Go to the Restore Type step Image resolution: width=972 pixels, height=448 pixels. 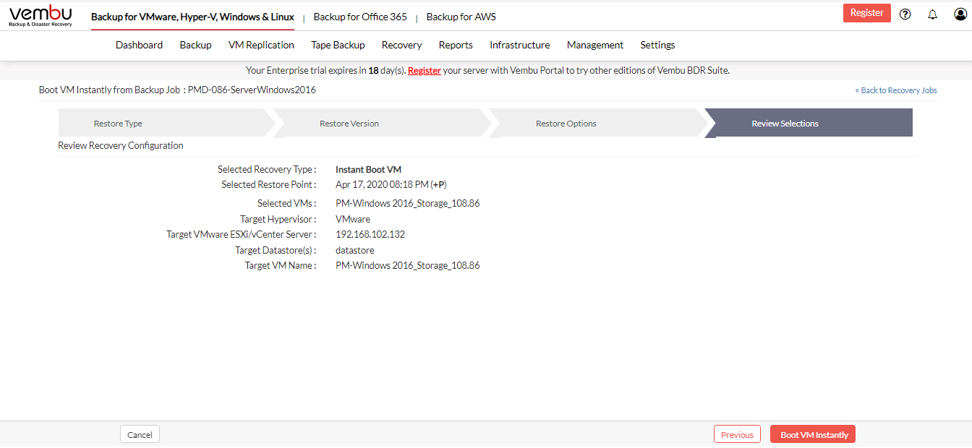coord(166,123)
